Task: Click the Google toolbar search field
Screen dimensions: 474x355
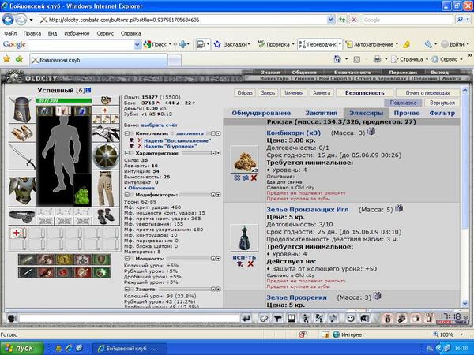Action: coord(81,45)
